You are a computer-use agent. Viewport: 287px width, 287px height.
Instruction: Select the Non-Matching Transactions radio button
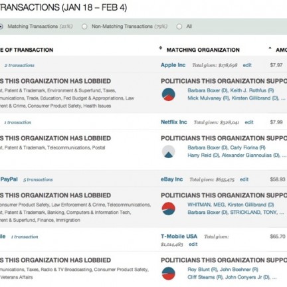(84, 27)
